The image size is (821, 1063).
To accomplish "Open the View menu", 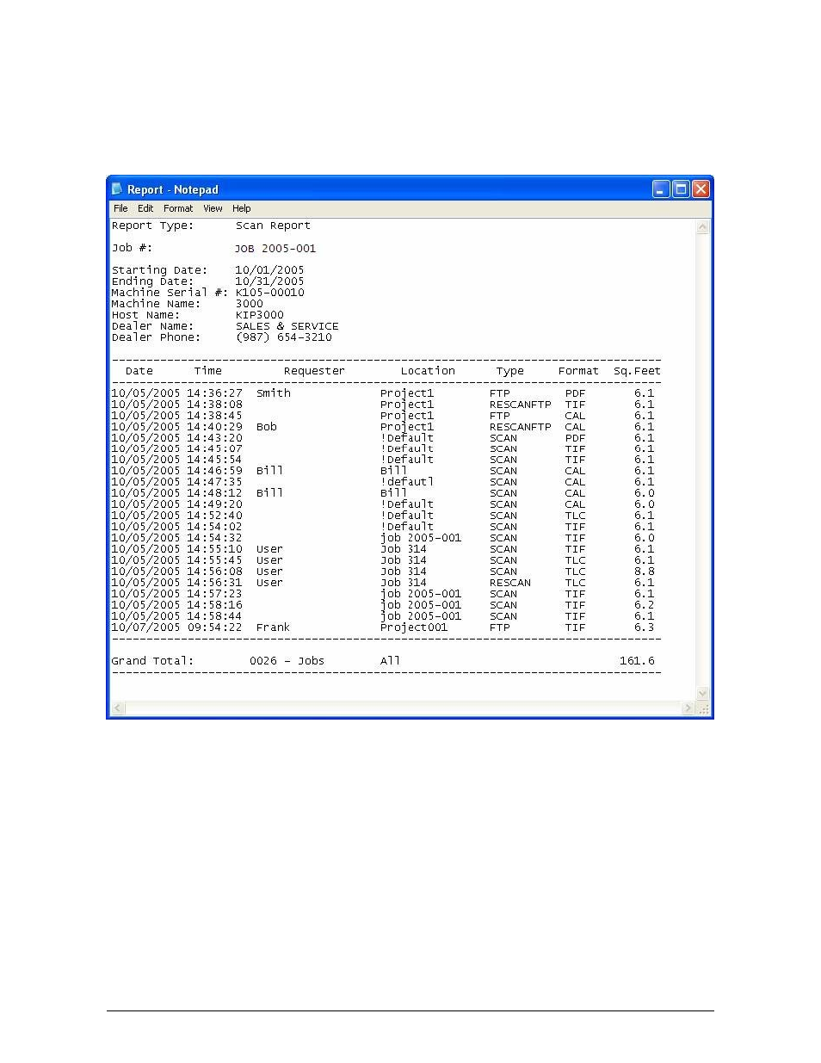I will tap(213, 208).
